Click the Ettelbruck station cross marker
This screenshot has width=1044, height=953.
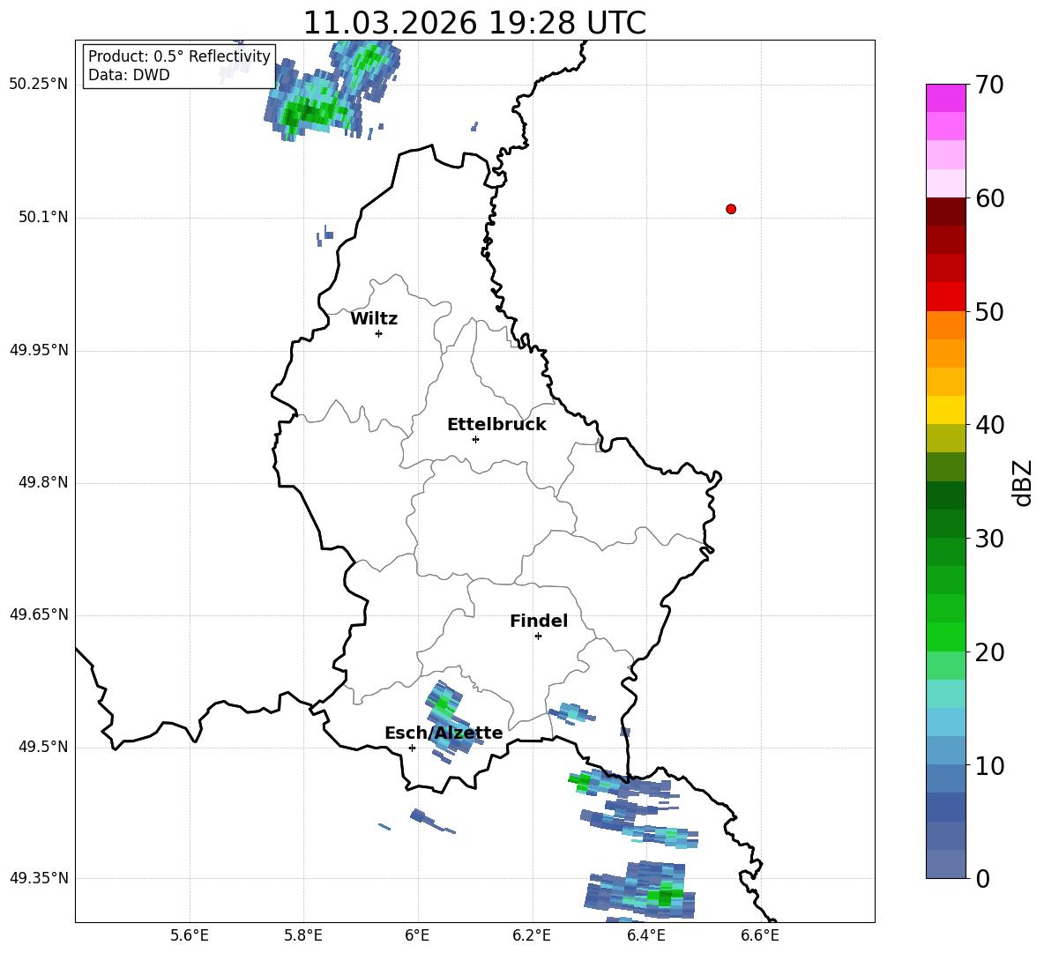tap(475, 439)
